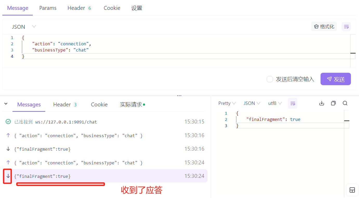This screenshot has width=359, height=198.
Task: Open the response Header tab
Action: (x=66, y=105)
